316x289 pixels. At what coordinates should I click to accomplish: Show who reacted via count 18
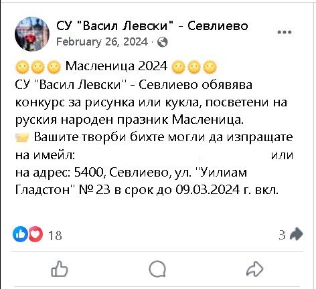[x=55, y=235]
